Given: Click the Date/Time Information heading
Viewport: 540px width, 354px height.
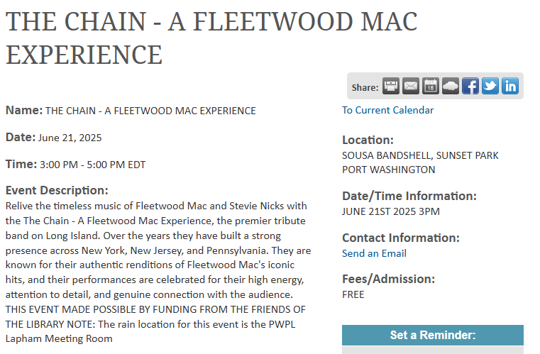Looking at the screenshot, I should 409,196.
